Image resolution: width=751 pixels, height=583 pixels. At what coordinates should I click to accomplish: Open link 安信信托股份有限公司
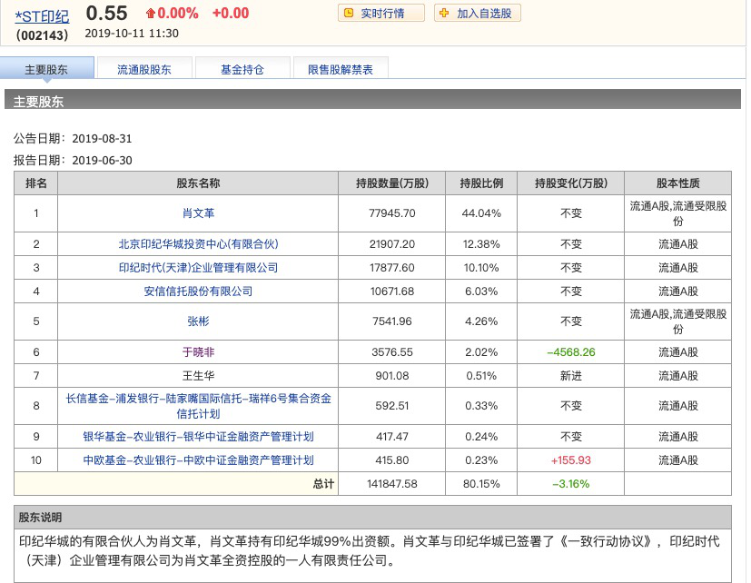tap(198, 291)
